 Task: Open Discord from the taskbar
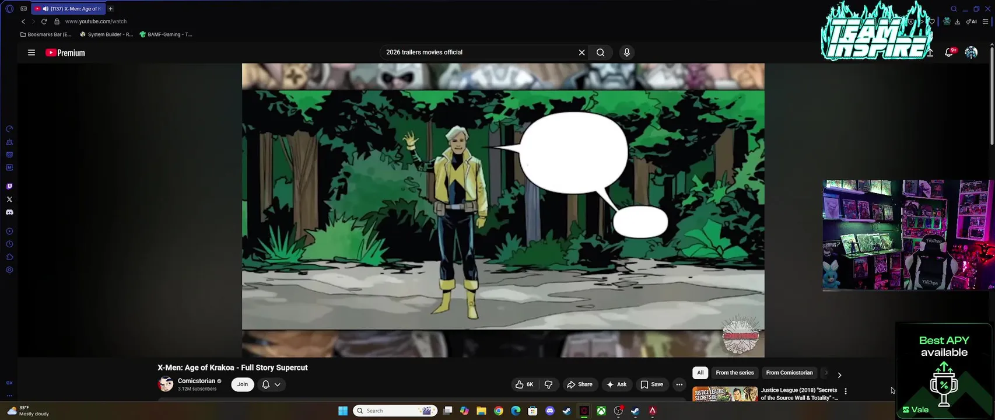(549, 411)
